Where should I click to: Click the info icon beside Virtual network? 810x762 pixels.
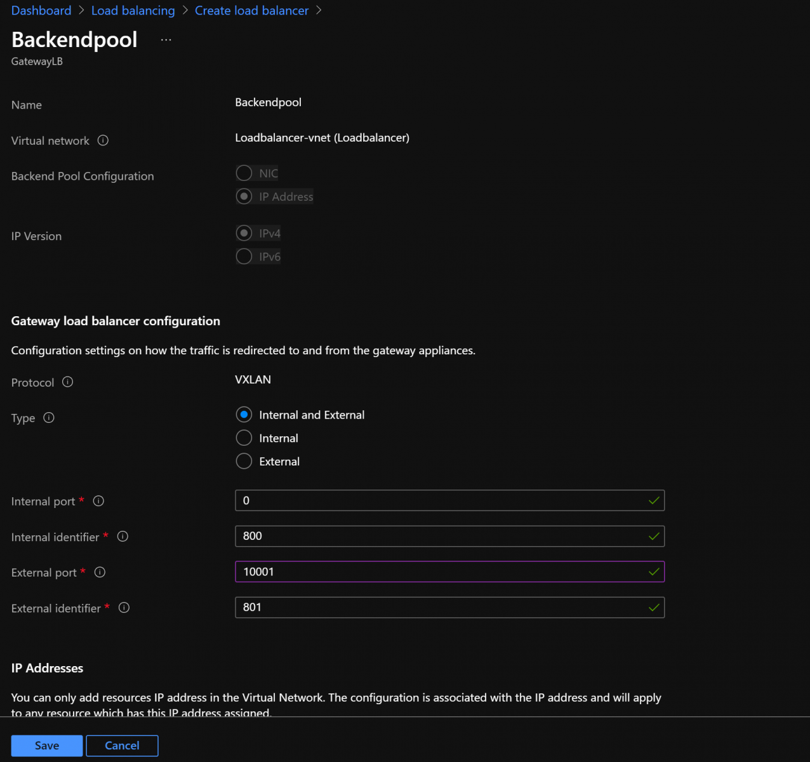tap(103, 140)
